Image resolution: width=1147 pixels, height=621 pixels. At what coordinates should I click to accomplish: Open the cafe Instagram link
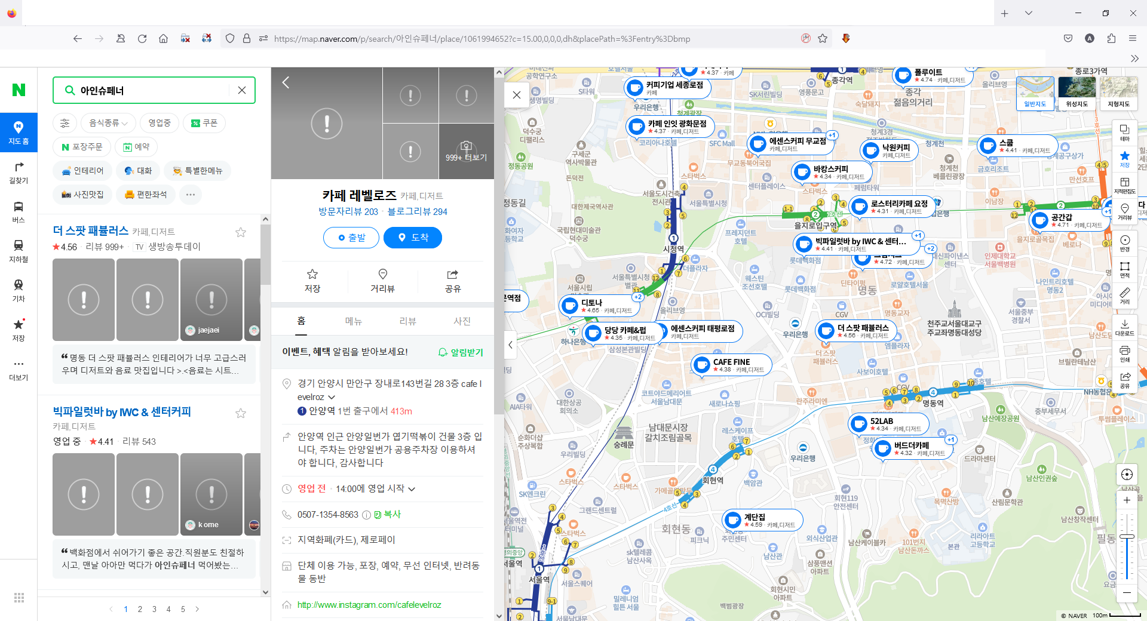click(369, 605)
